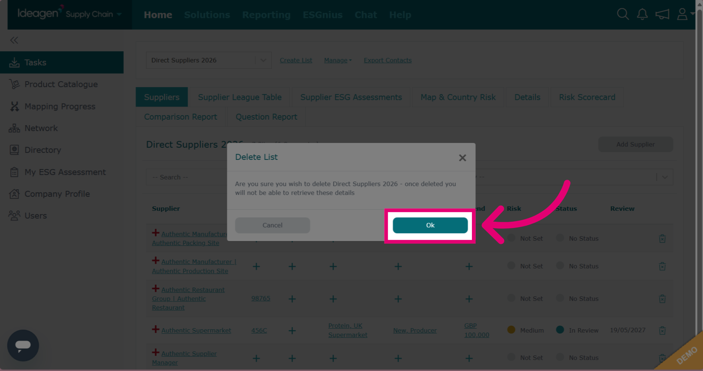Switch to the Question Report tab
Viewport: 703px width, 371px height.
(x=266, y=117)
